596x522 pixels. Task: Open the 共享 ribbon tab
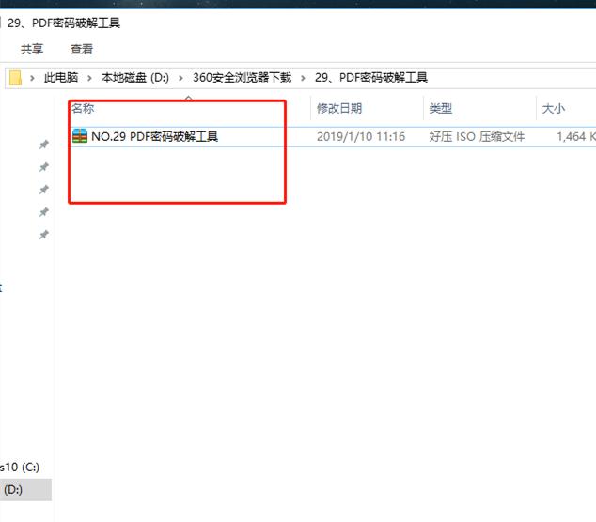pos(32,49)
